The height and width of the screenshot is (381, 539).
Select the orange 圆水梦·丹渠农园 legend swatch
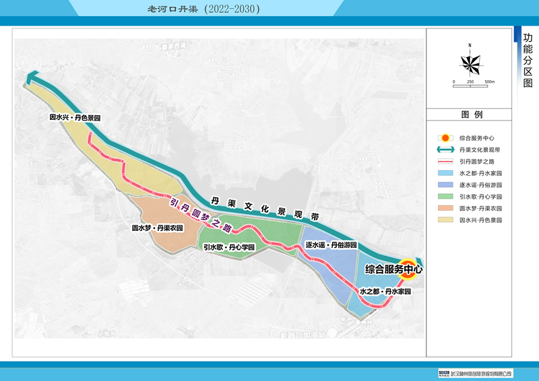click(445, 208)
